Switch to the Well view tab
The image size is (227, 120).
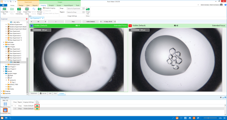[50, 93]
